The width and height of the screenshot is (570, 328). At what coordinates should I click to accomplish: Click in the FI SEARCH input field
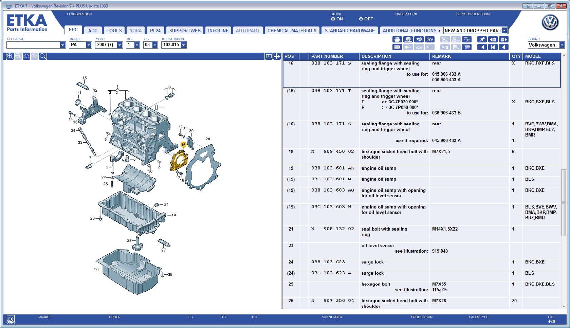coord(33,45)
